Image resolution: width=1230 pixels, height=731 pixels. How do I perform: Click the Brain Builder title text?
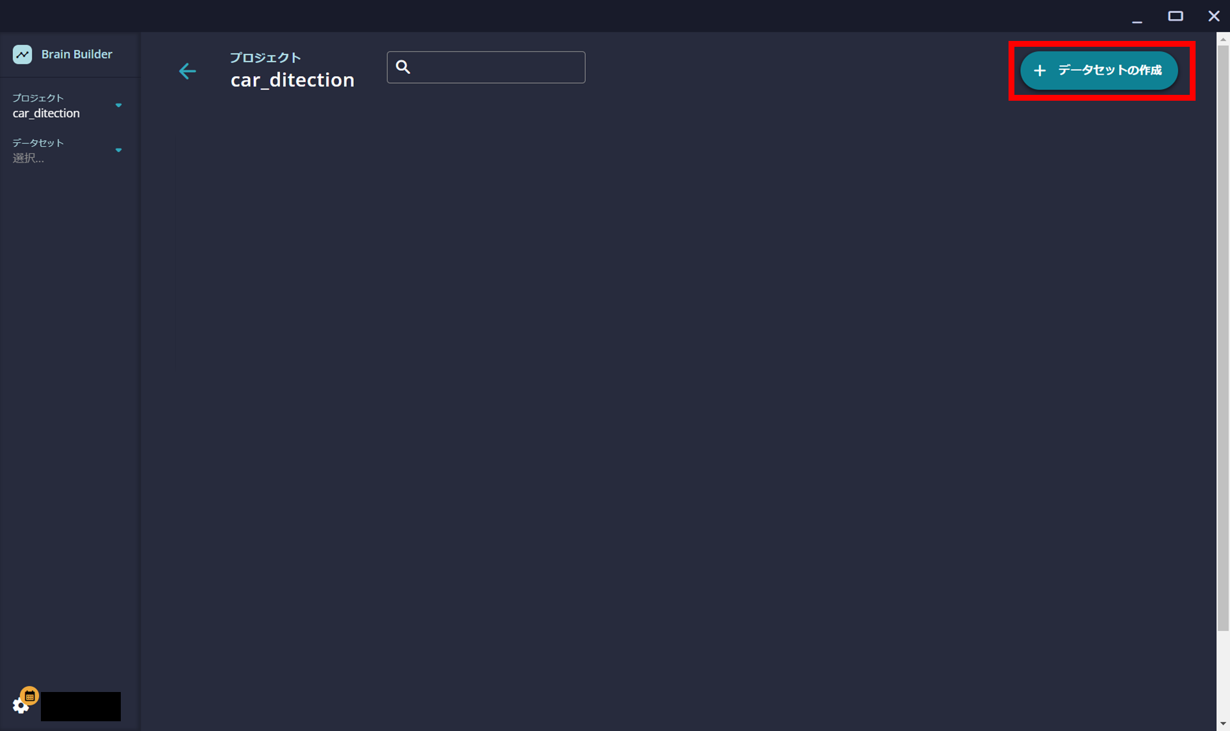point(77,55)
